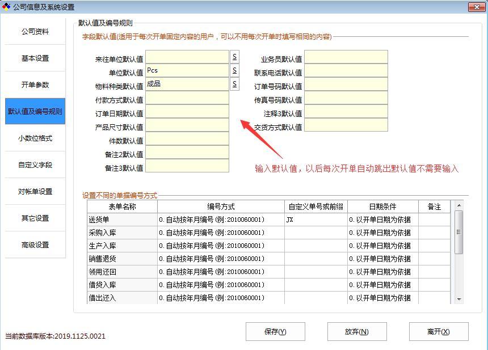Click the 编号方式 column header
Screen dimensions: 488x350
point(221,206)
